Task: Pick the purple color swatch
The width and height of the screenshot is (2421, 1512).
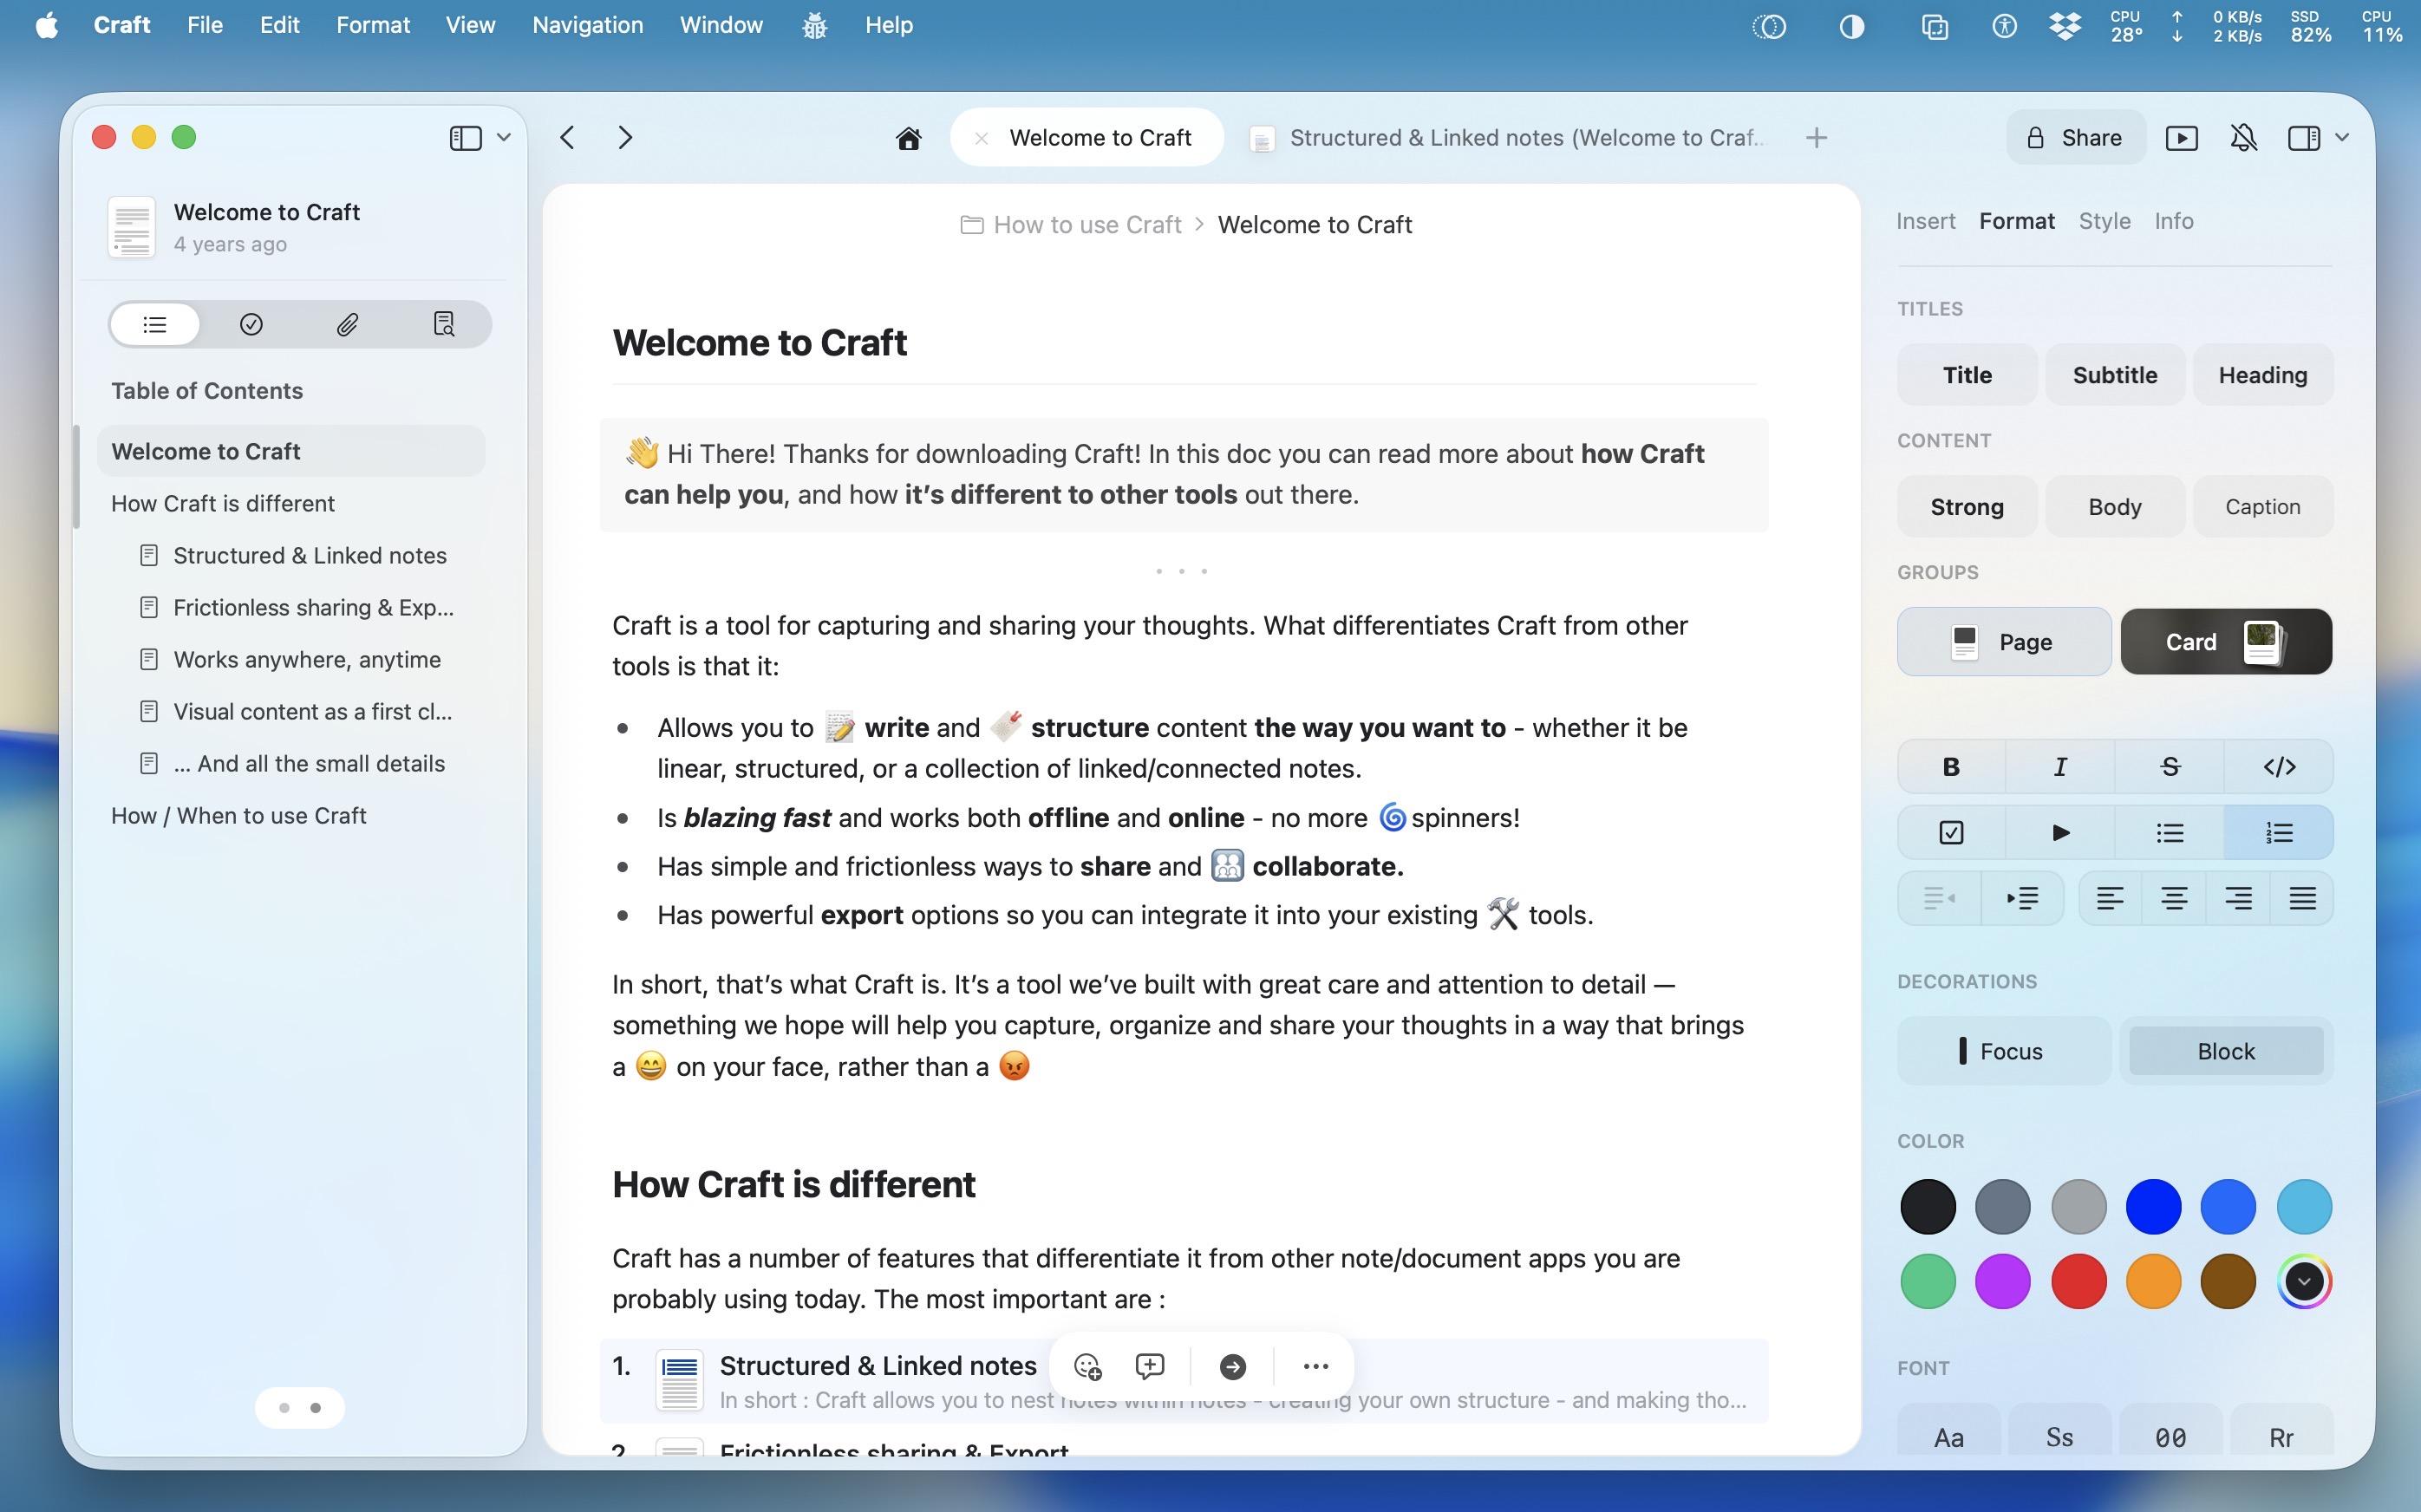Action: click(x=2002, y=1281)
